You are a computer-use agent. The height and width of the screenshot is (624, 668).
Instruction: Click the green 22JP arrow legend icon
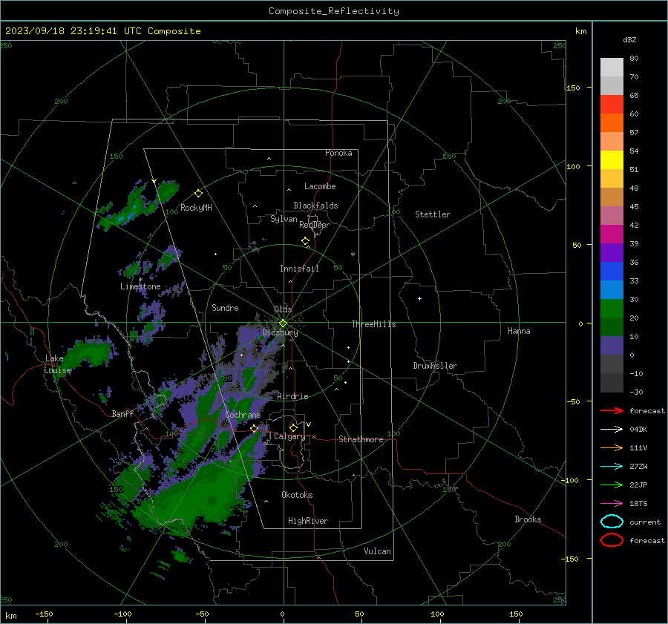pyautogui.click(x=612, y=485)
